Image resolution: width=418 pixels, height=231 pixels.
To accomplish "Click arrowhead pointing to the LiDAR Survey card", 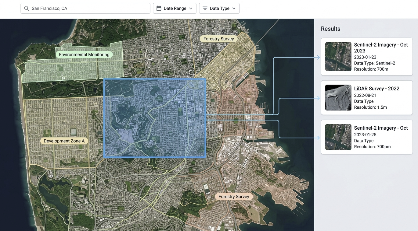I will 318,98.
